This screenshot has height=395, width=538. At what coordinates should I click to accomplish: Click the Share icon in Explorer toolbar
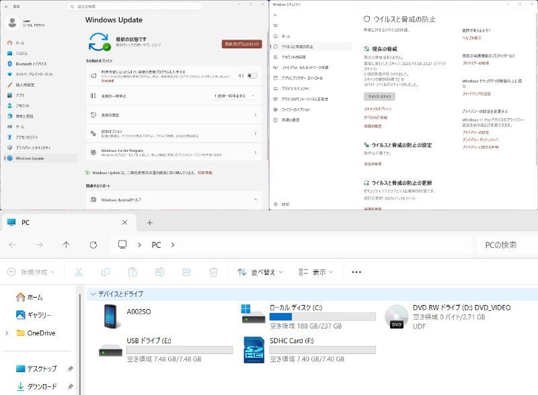click(187, 272)
